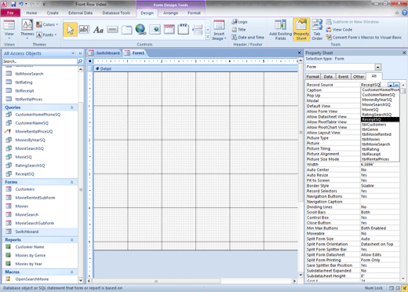Select the Customers form in navigation pane
The width and height of the screenshot is (408, 292).
point(25,189)
